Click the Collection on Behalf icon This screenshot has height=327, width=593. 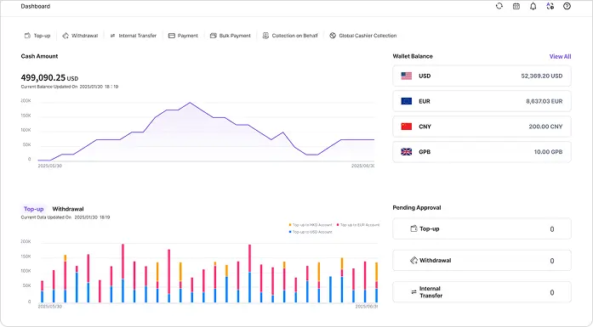click(x=265, y=36)
